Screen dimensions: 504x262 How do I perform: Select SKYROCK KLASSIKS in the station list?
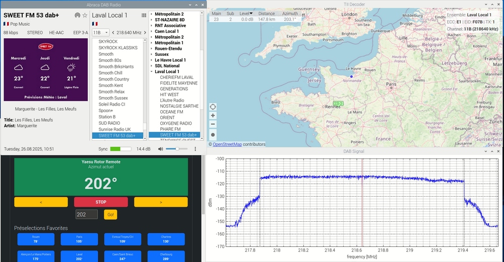coord(117,48)
